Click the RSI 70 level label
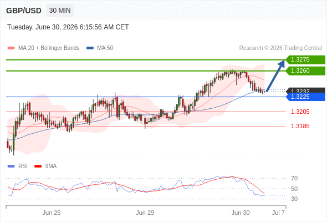 294,178
